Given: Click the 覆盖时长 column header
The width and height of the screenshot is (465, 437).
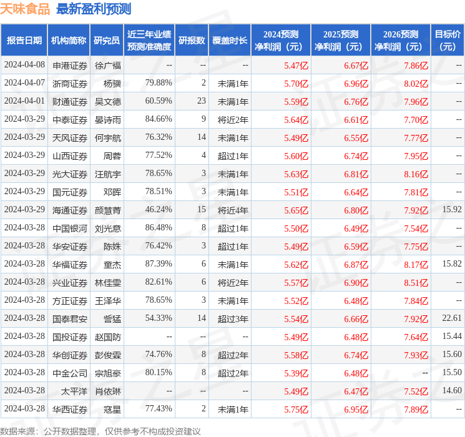Looking at the screenshot, I should 230,41.
